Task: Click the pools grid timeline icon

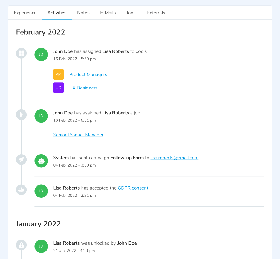Action: 21,53
